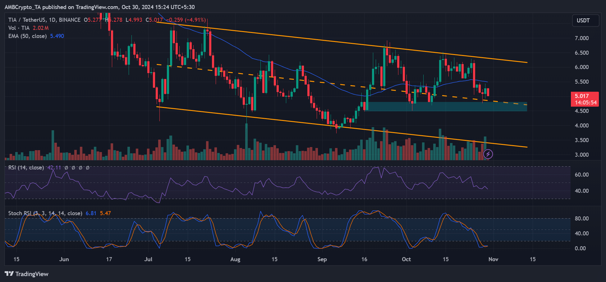Click the Stoch RSI 80.00 axis label
Viewport: 606px width, 282px height.
pos(582,219)
